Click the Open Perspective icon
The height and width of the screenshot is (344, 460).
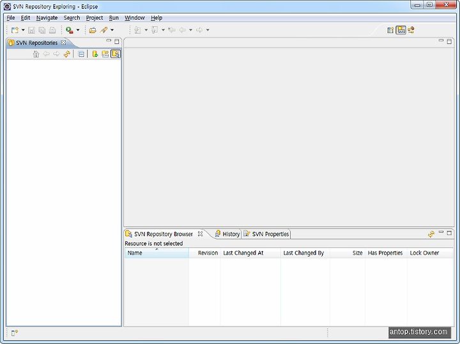click(x=390, y=30)
